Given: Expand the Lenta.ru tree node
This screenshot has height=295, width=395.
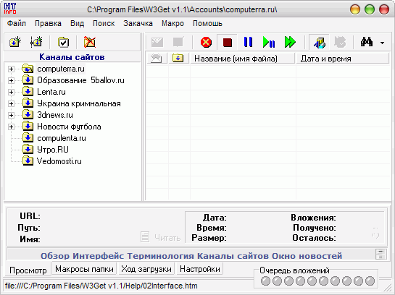Looking at the screenshot, I should tap(11, 92).
